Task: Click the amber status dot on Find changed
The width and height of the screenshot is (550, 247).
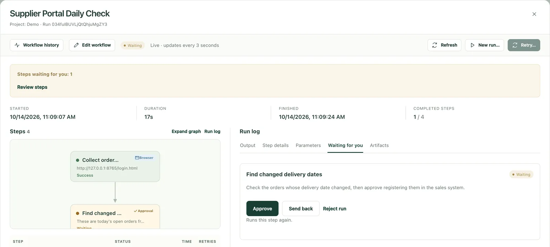Action: [x=78, y=213]
